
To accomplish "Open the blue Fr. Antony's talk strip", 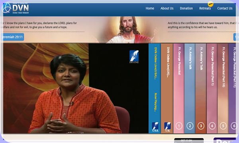I will click(x=190, y=88).
